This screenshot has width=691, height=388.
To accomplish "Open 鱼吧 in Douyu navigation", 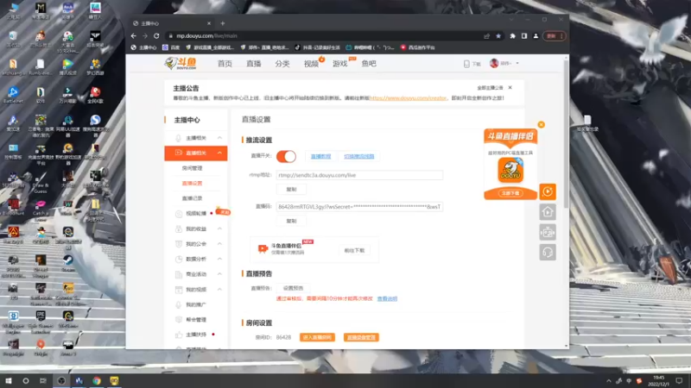I will coord(369,64).
